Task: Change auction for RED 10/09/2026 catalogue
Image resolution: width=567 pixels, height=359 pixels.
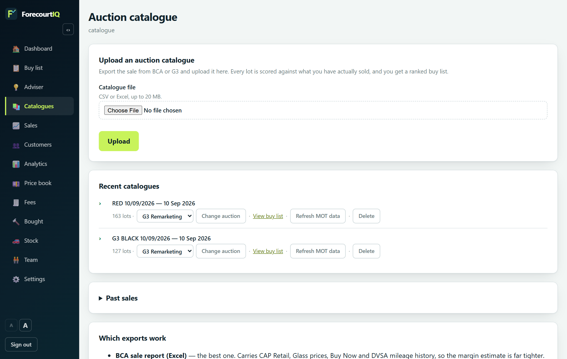Action: (221, 216)
